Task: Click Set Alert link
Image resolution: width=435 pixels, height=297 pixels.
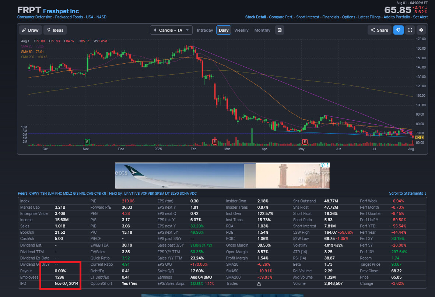Action: (x=420, y=17)
